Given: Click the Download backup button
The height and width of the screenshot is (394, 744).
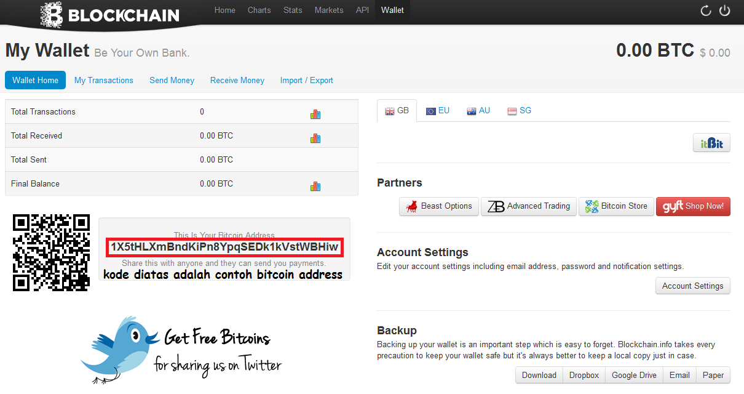Looking at the screenshot, I should tap(539, 375).
